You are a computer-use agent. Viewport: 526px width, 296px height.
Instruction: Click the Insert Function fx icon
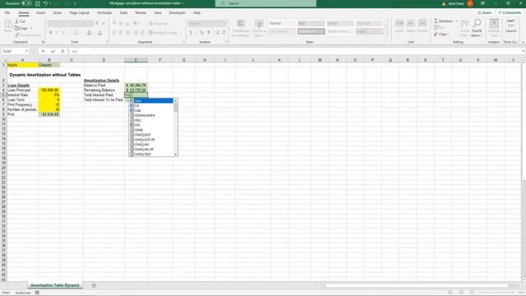click(62, 51)
